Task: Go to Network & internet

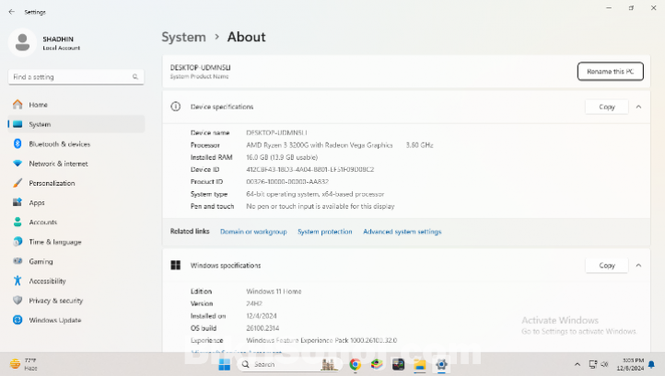Action: pos(76,164)
